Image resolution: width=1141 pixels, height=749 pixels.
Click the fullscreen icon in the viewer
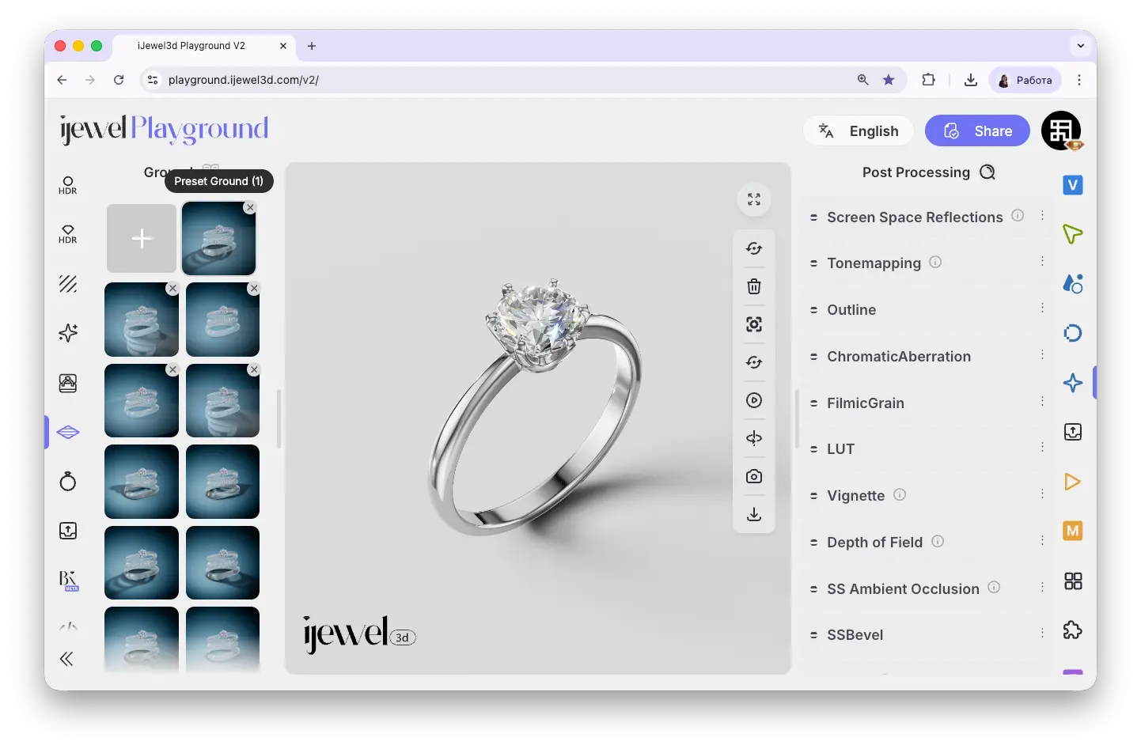754,199
